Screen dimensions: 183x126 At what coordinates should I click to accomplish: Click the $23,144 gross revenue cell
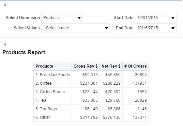(x=86, y=92)
